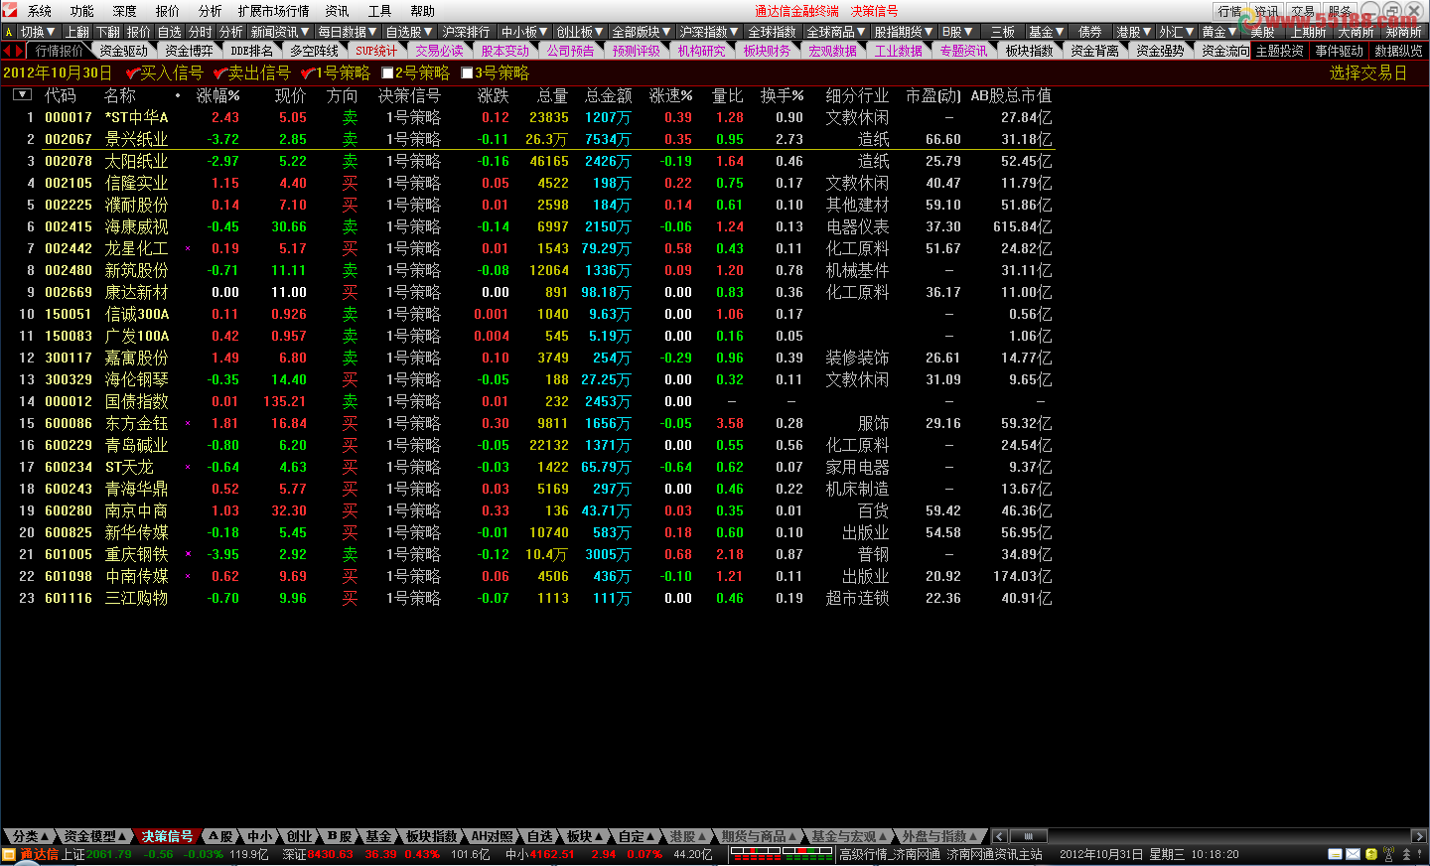
Task: Open the mail envelope icon in status bar
Action: pyautogui.click(x=1353, y=854)
